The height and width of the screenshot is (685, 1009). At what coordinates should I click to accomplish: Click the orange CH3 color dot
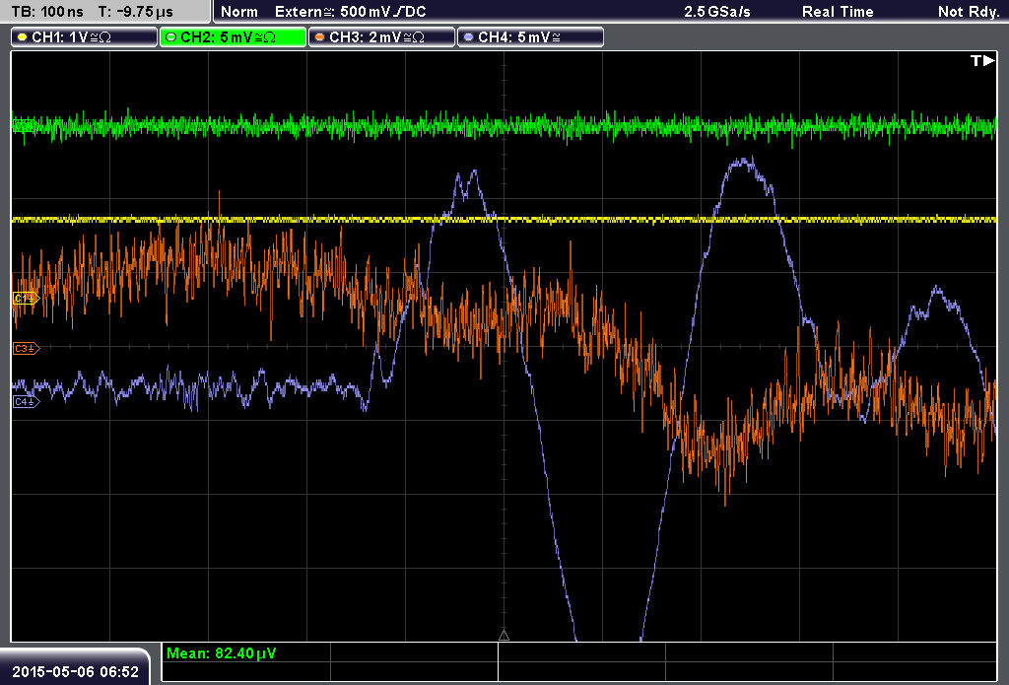click(320, 37)
